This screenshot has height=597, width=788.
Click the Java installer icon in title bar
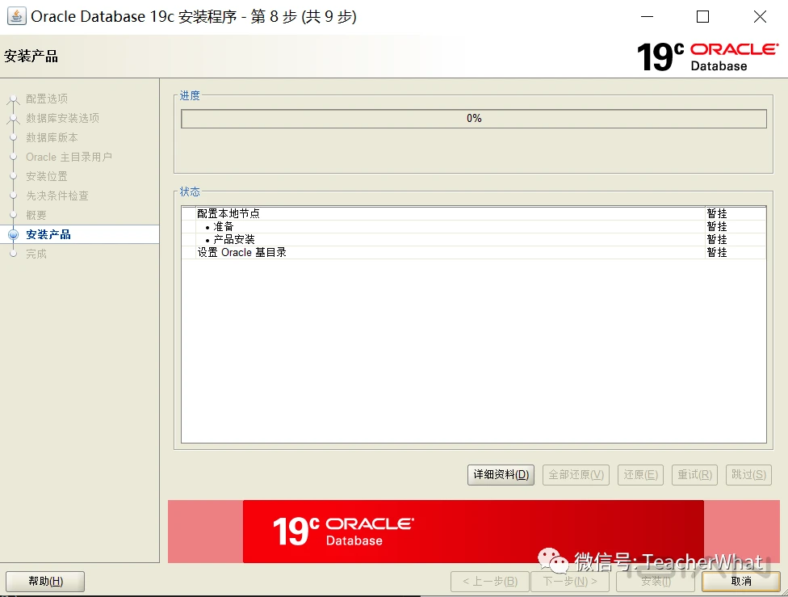tap(16, 17)
